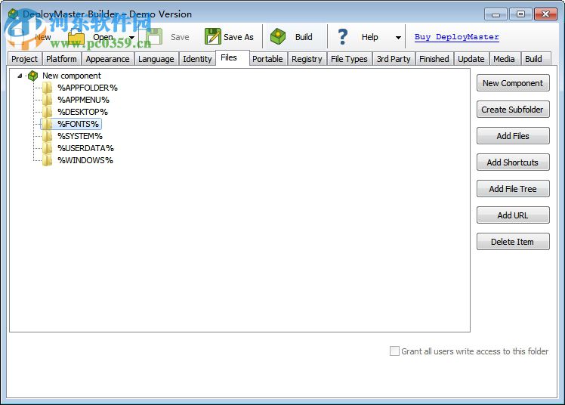This screenshot has height=405, width=565.
Task: Enable Grant all users write access checkbox
Action: click(394, 351)
